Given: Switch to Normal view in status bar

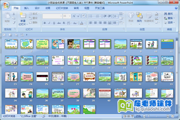Looking at the screenshot, I should tap(125, 116).
